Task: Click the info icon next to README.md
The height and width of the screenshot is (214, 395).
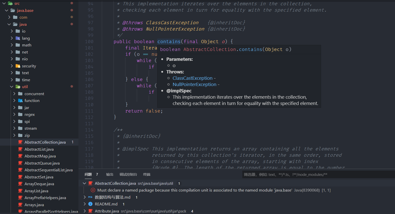Action: [90, 204]
